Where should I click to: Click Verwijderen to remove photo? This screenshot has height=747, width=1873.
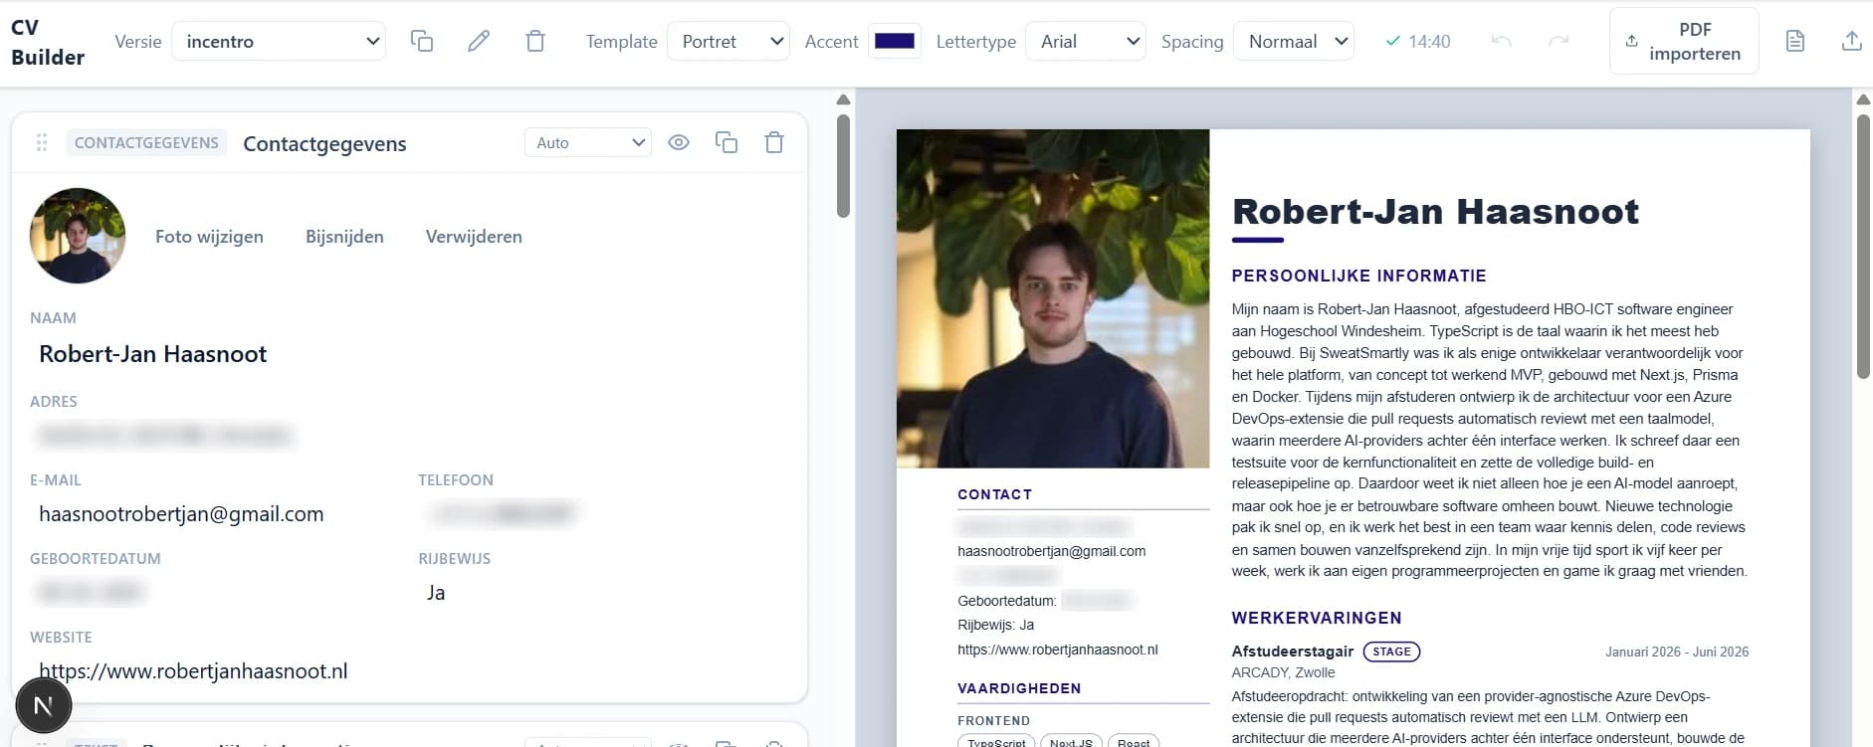(x=474, y=237)
